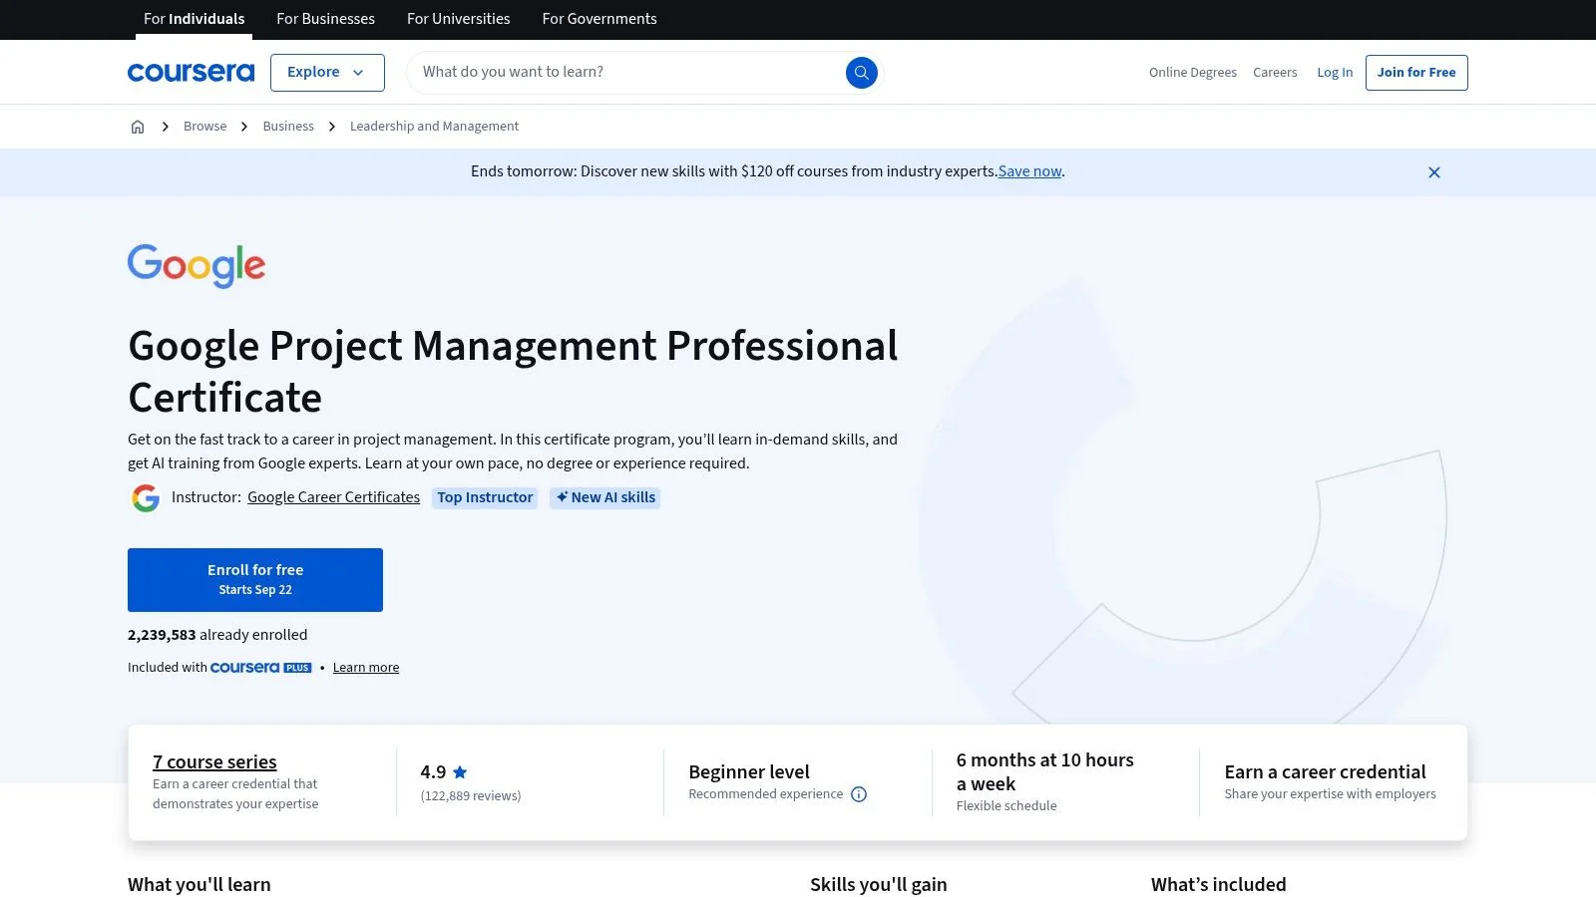This screenshot has width=1596, height=897.
Task: Click Log In
Action: pos(1335,72)
